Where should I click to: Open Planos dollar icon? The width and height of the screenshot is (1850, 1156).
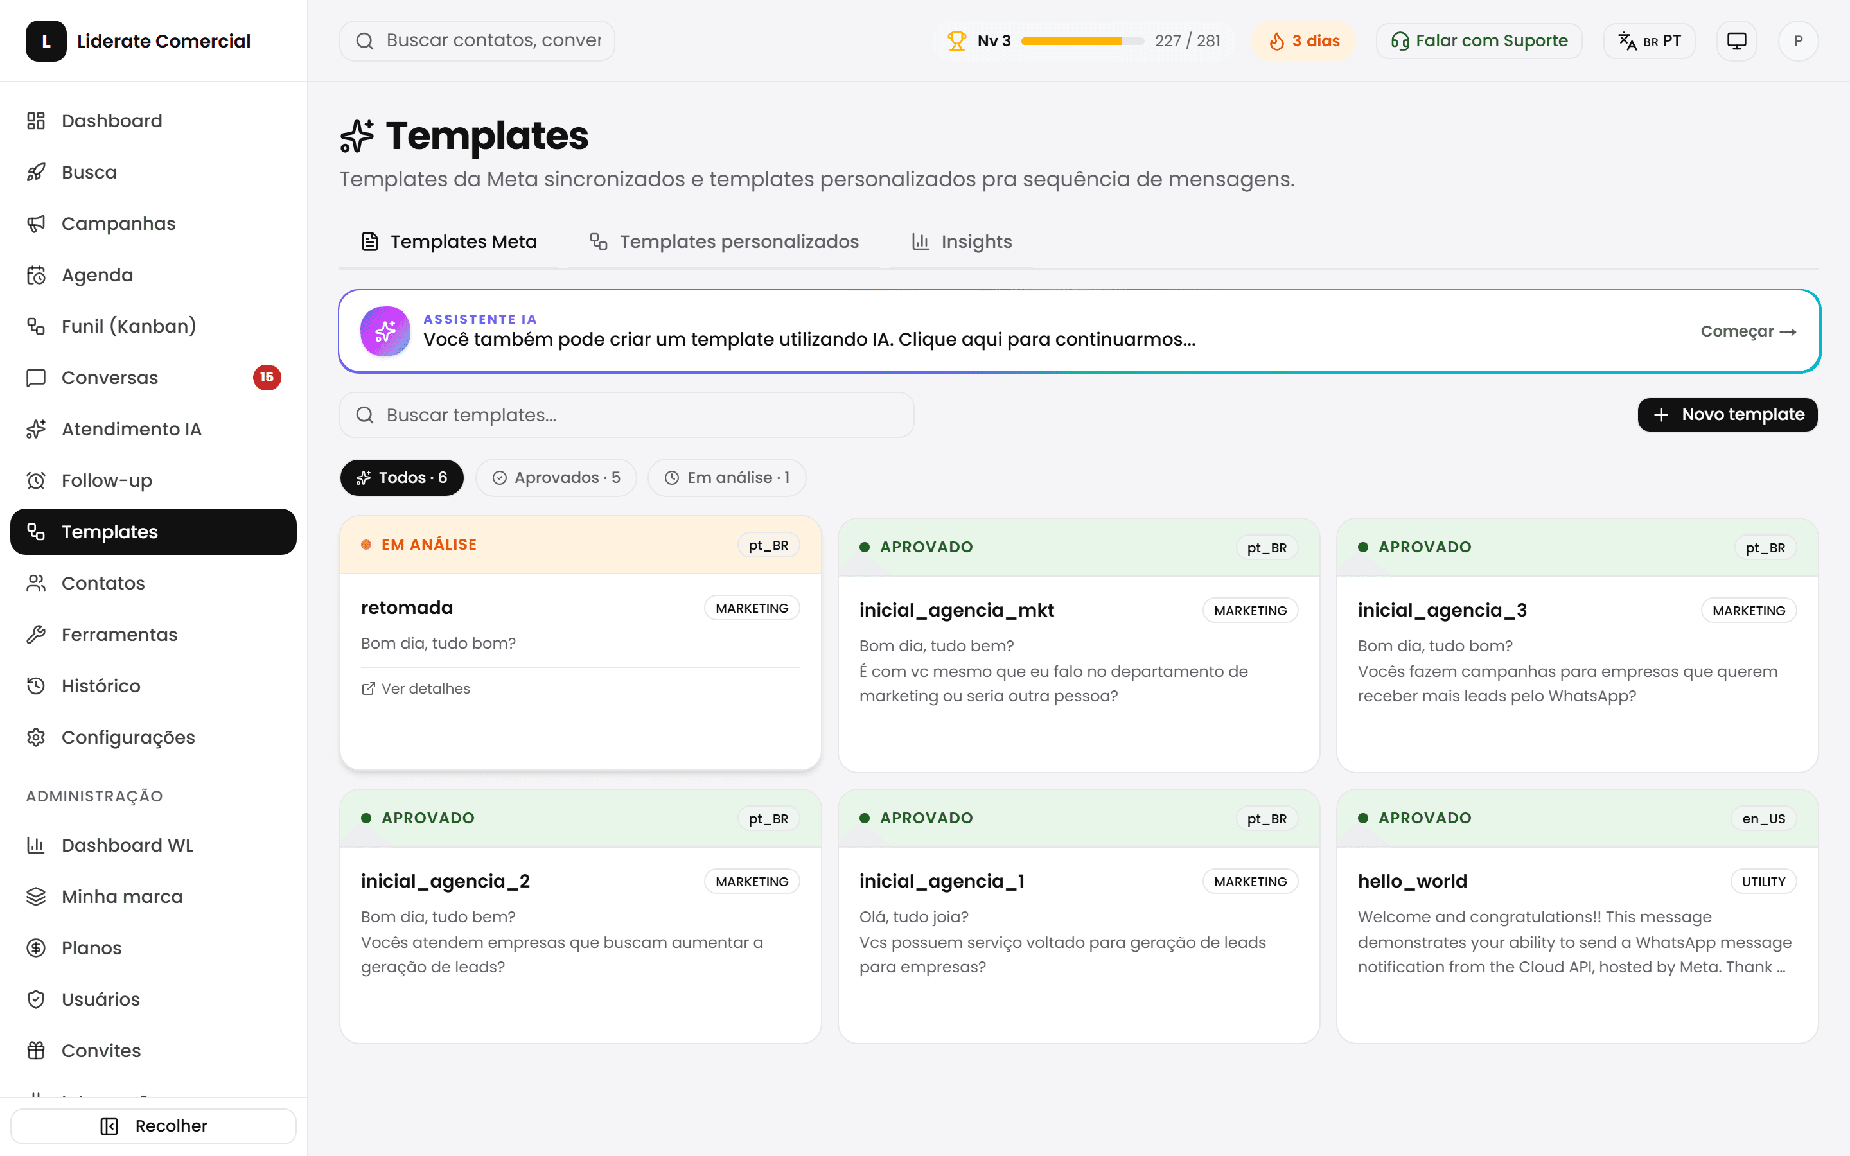(36, 948)
